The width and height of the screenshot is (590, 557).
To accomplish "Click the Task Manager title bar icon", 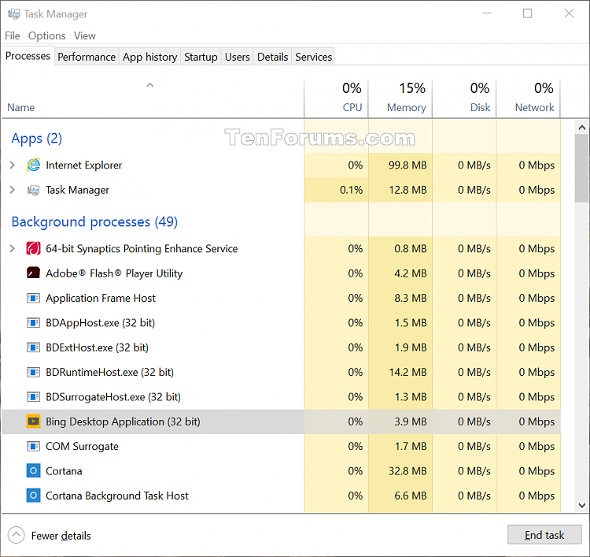I will tap(14, 14).
